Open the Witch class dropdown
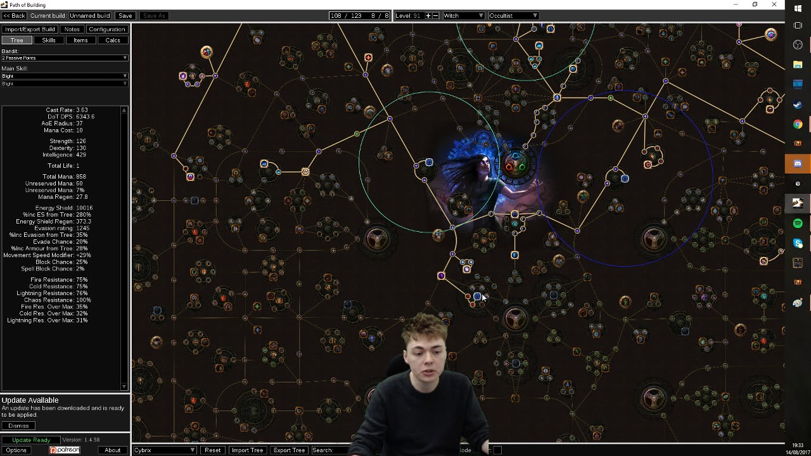The image size is (811, 456). pyautogui.click(x=463, y=15)
